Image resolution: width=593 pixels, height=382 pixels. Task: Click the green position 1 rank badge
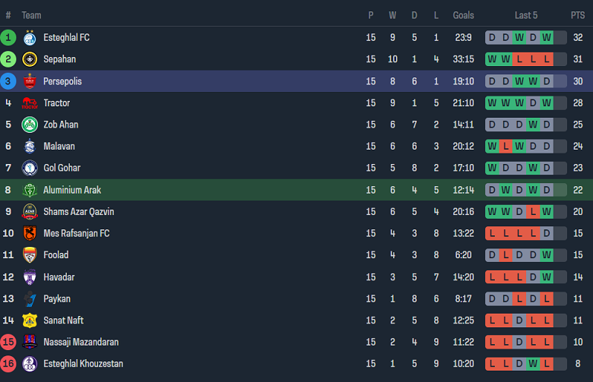coord(8,37)
